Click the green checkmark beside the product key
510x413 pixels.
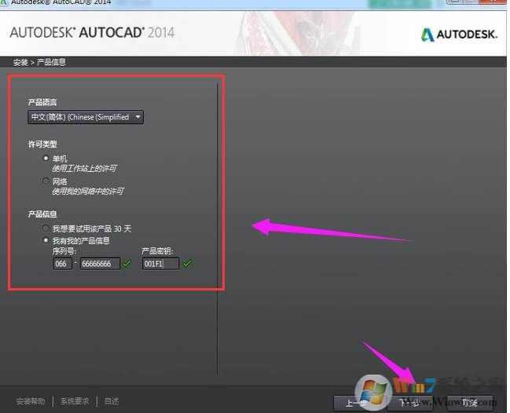tap(187, 264)
